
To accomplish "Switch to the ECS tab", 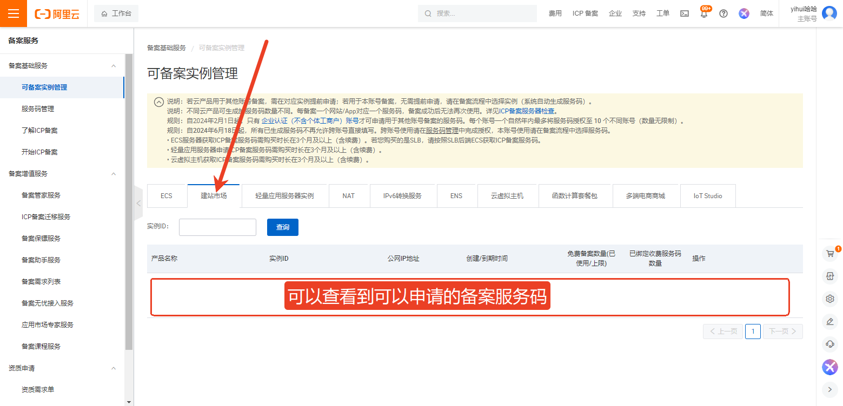I will [x=167, y=196].
